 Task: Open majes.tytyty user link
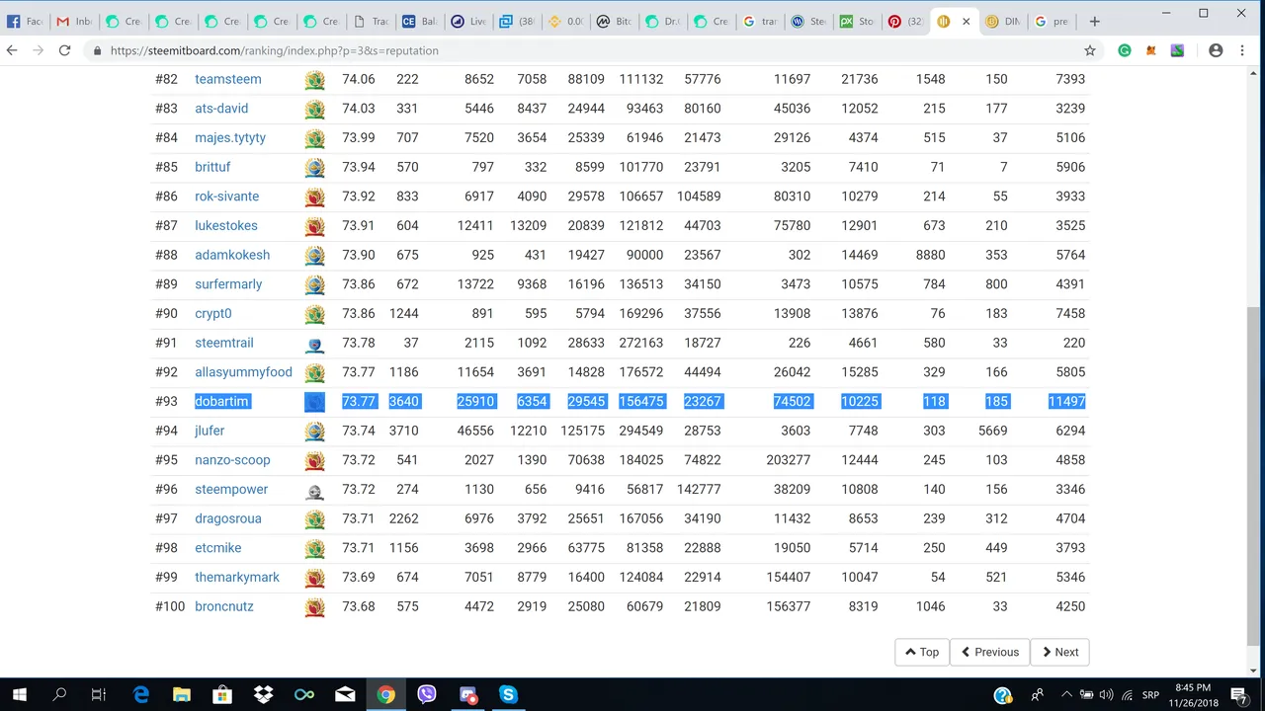pyautogui.click(x=230, y=137)
